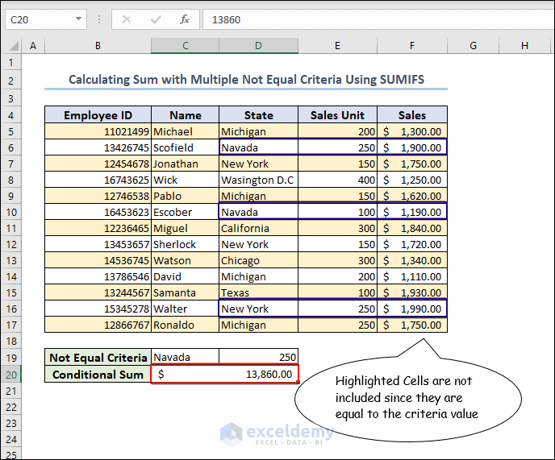
Task: Select sales cell $1,300.00
Action: point(412,131)
